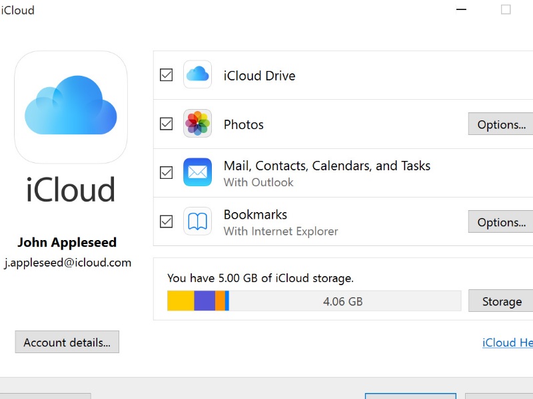Click the orange storage bar segment
This screenshot has width=533, height=399.
click(x=220, y=301)
